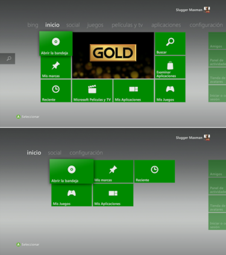Open faded Panel de actividades tile in three-tab dashboard
The image size is (226, 255).
(x=217, y=186)
